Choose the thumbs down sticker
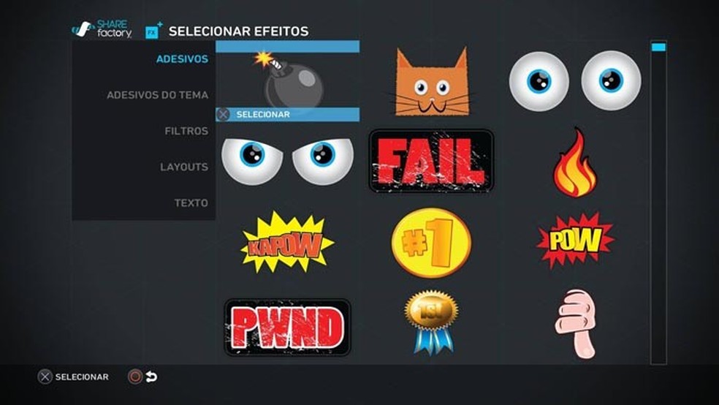The height and width of the screenshot is (405, 719). (576, 324)
